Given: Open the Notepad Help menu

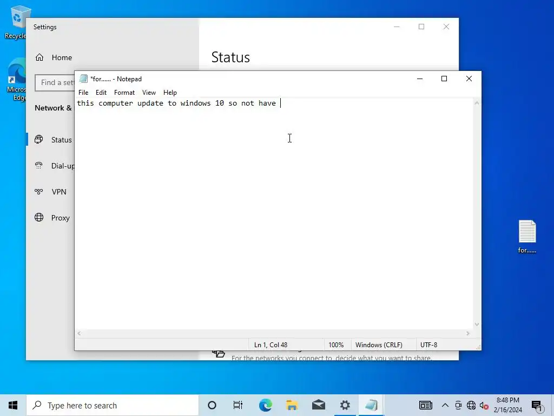Looking at the screenshot, I should point(170,92).
